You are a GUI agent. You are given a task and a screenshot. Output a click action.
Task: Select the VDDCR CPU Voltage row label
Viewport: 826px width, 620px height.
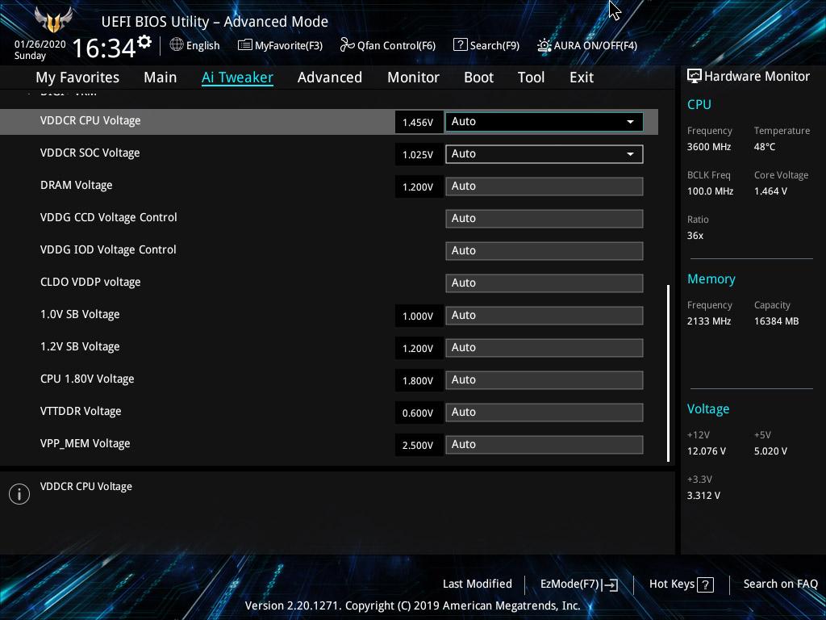click(90, 121)
